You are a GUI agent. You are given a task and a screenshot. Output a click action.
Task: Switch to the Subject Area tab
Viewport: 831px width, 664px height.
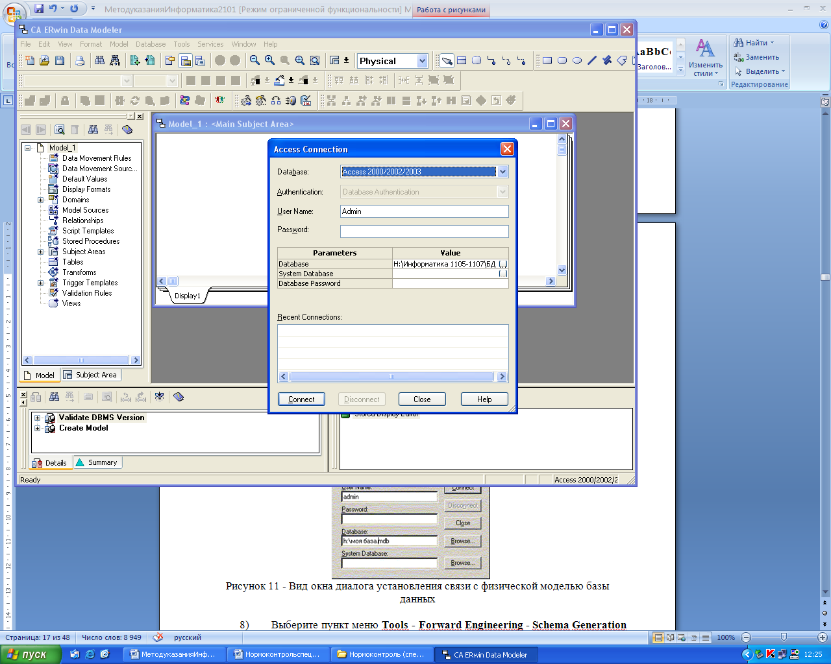click(91, 375)
